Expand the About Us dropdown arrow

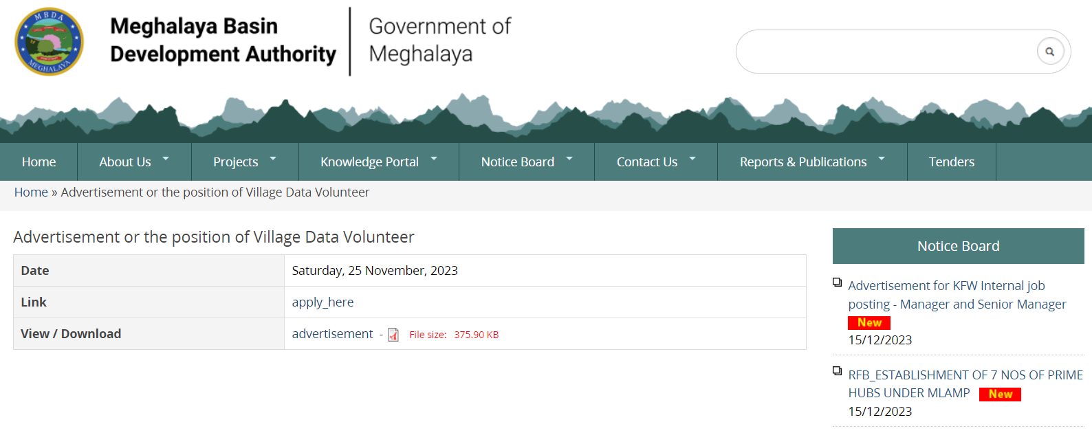click(166, 159)
